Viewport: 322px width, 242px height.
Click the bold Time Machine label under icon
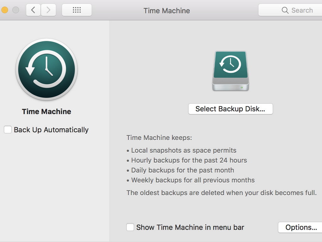[x=47, y=112]
